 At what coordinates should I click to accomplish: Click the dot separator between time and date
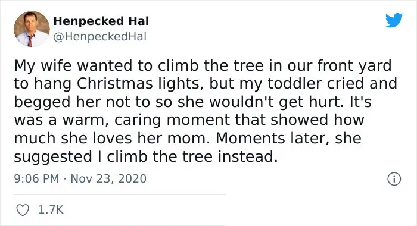65,178
